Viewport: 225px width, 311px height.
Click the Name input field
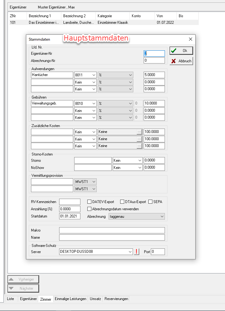pyautogui.click(x=112, y=237)
